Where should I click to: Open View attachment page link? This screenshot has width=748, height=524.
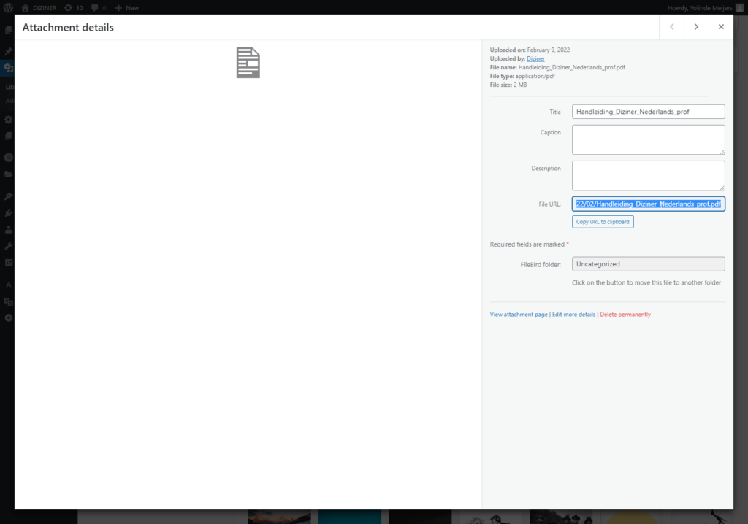point(519,315)
